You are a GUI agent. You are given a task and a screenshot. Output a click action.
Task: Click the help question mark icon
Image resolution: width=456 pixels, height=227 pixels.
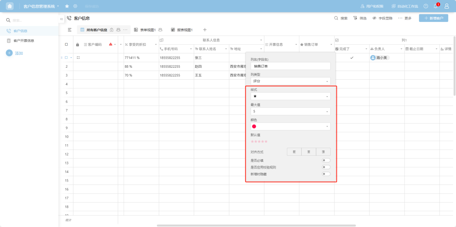coord(426,6)
